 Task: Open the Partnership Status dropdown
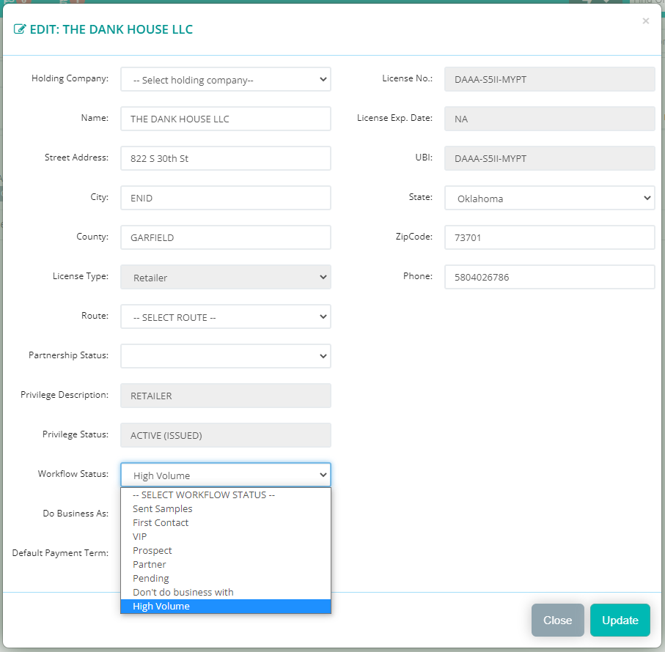[226, 356]
